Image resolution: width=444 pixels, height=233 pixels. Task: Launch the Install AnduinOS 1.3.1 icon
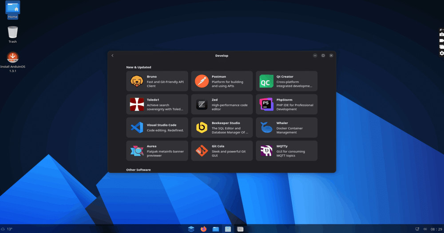tap(12, 62)
